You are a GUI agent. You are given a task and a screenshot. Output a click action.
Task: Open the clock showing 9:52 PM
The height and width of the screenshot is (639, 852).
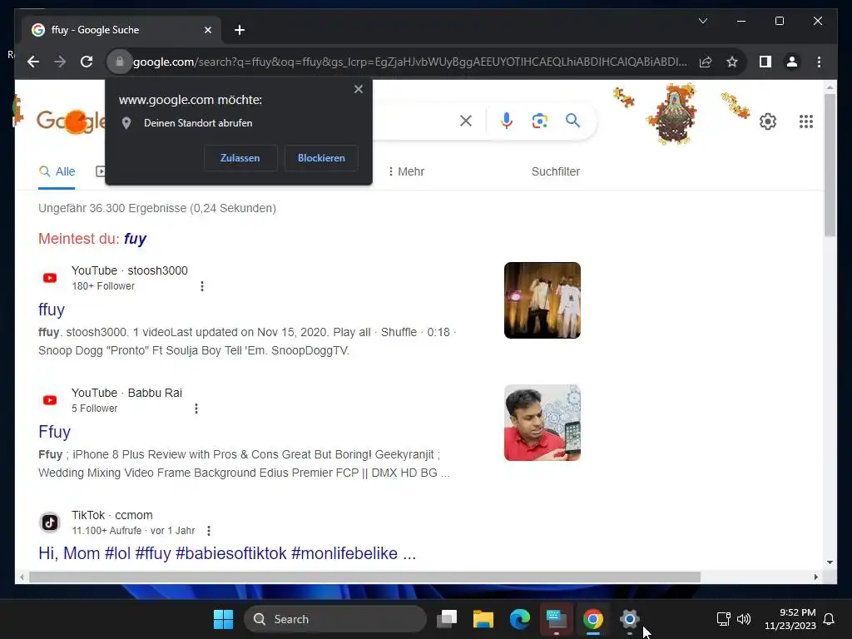pyautogui.click(x=790, y=619)
